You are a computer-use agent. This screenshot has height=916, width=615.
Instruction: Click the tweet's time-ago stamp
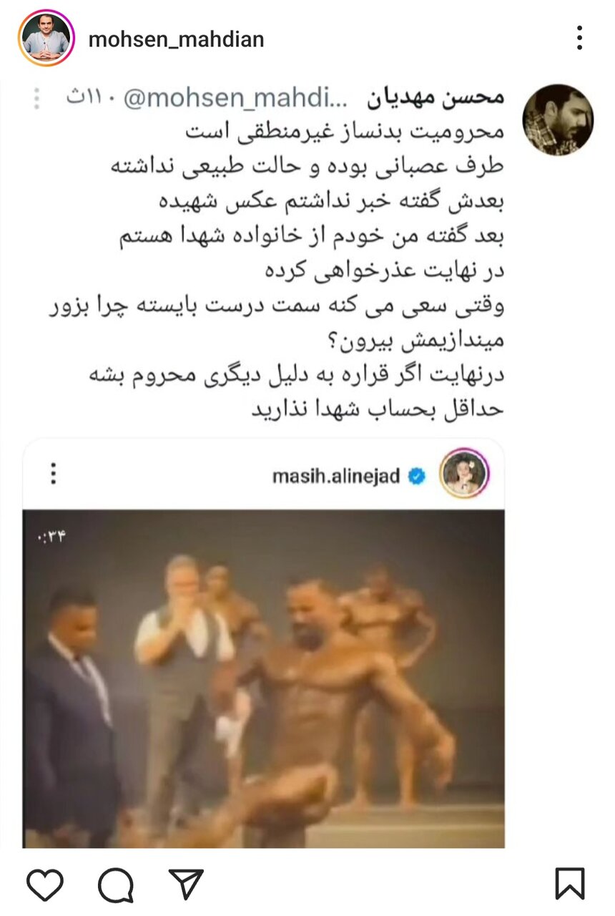[x=91, y=99]
